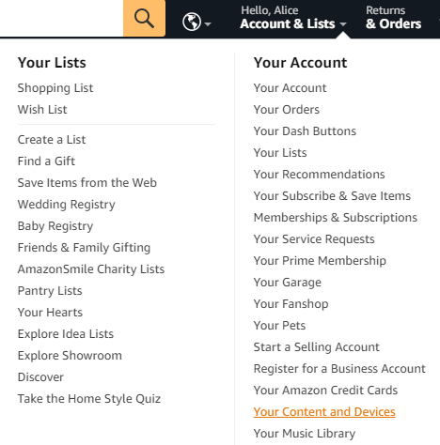
Task: Choose Register for a Business Account
Action: click(x=339, y=369)
